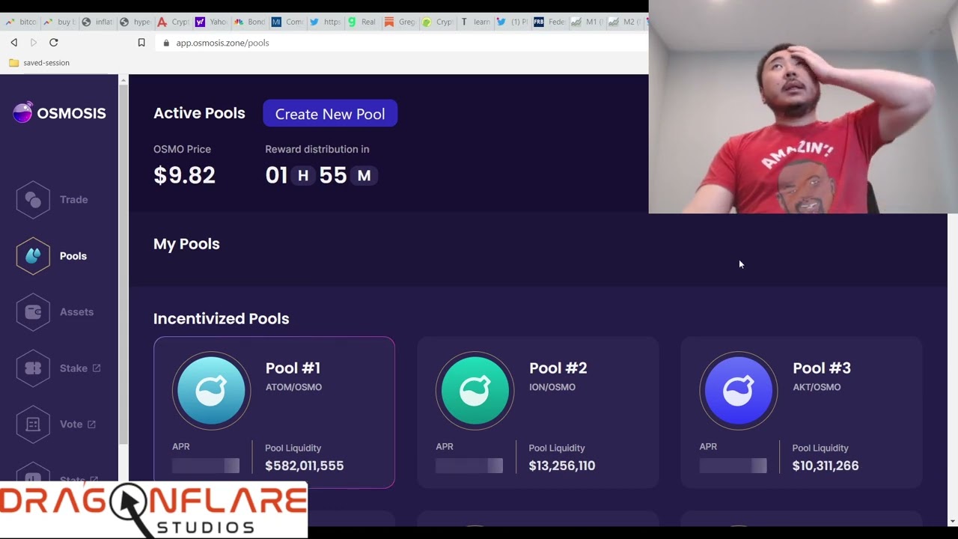Click the My Pools heading
The image size is (958, 539).
click(186, 244)
